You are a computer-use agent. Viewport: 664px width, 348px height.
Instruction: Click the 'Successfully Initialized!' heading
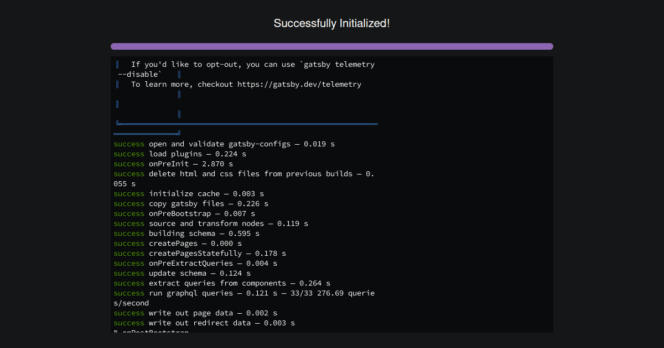pyautogui.click(x=331, y=23)
